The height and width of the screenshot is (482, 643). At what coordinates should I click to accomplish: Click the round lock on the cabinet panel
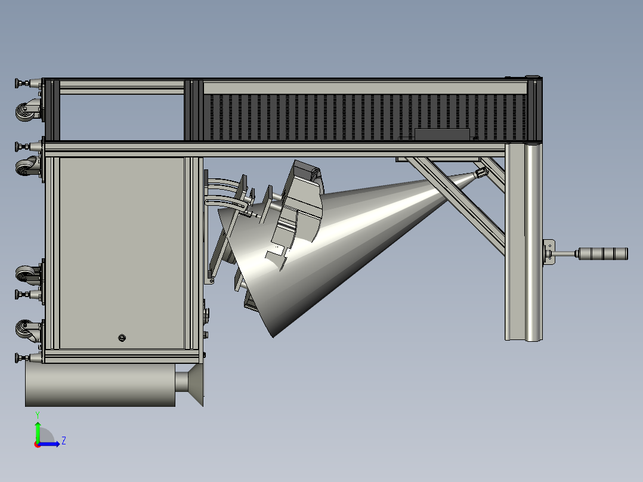(x=122, y=338)
